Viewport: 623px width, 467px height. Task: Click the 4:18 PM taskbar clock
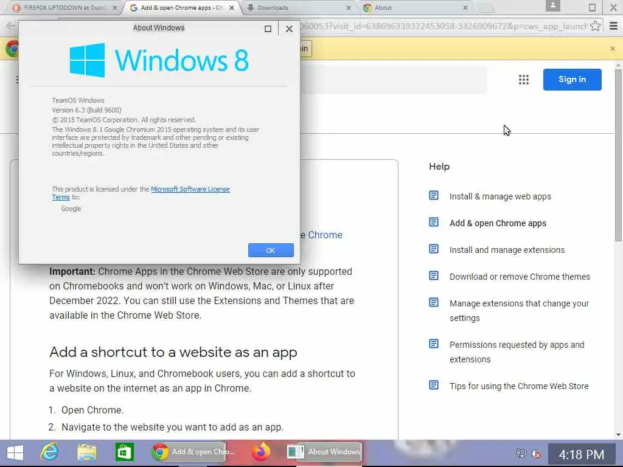coord(581,454)
